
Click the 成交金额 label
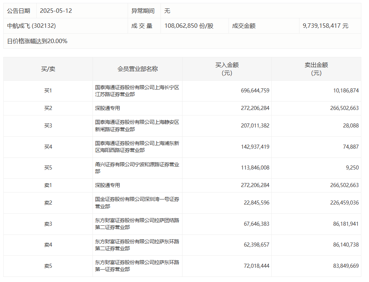tap(244, 26)
